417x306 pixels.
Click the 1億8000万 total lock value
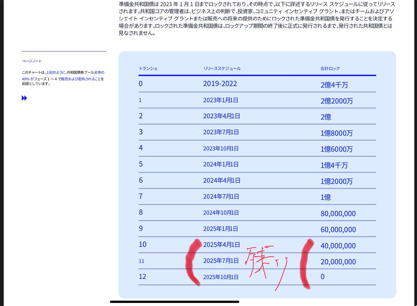point(337,133)
